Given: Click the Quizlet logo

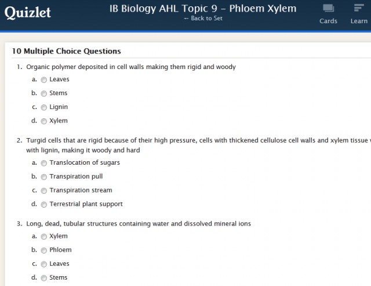Looking at the screenshot, I should pos(28,12).
